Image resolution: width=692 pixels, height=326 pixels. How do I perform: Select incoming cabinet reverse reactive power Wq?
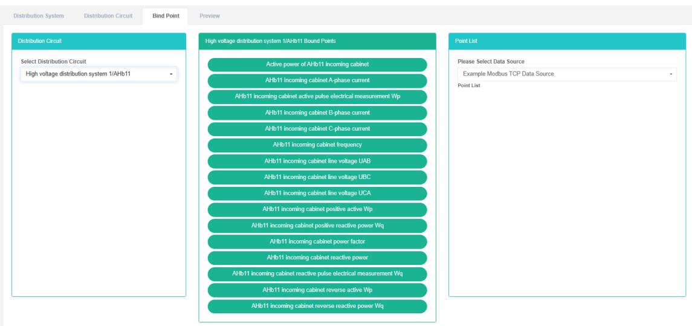tap(317, 306)
